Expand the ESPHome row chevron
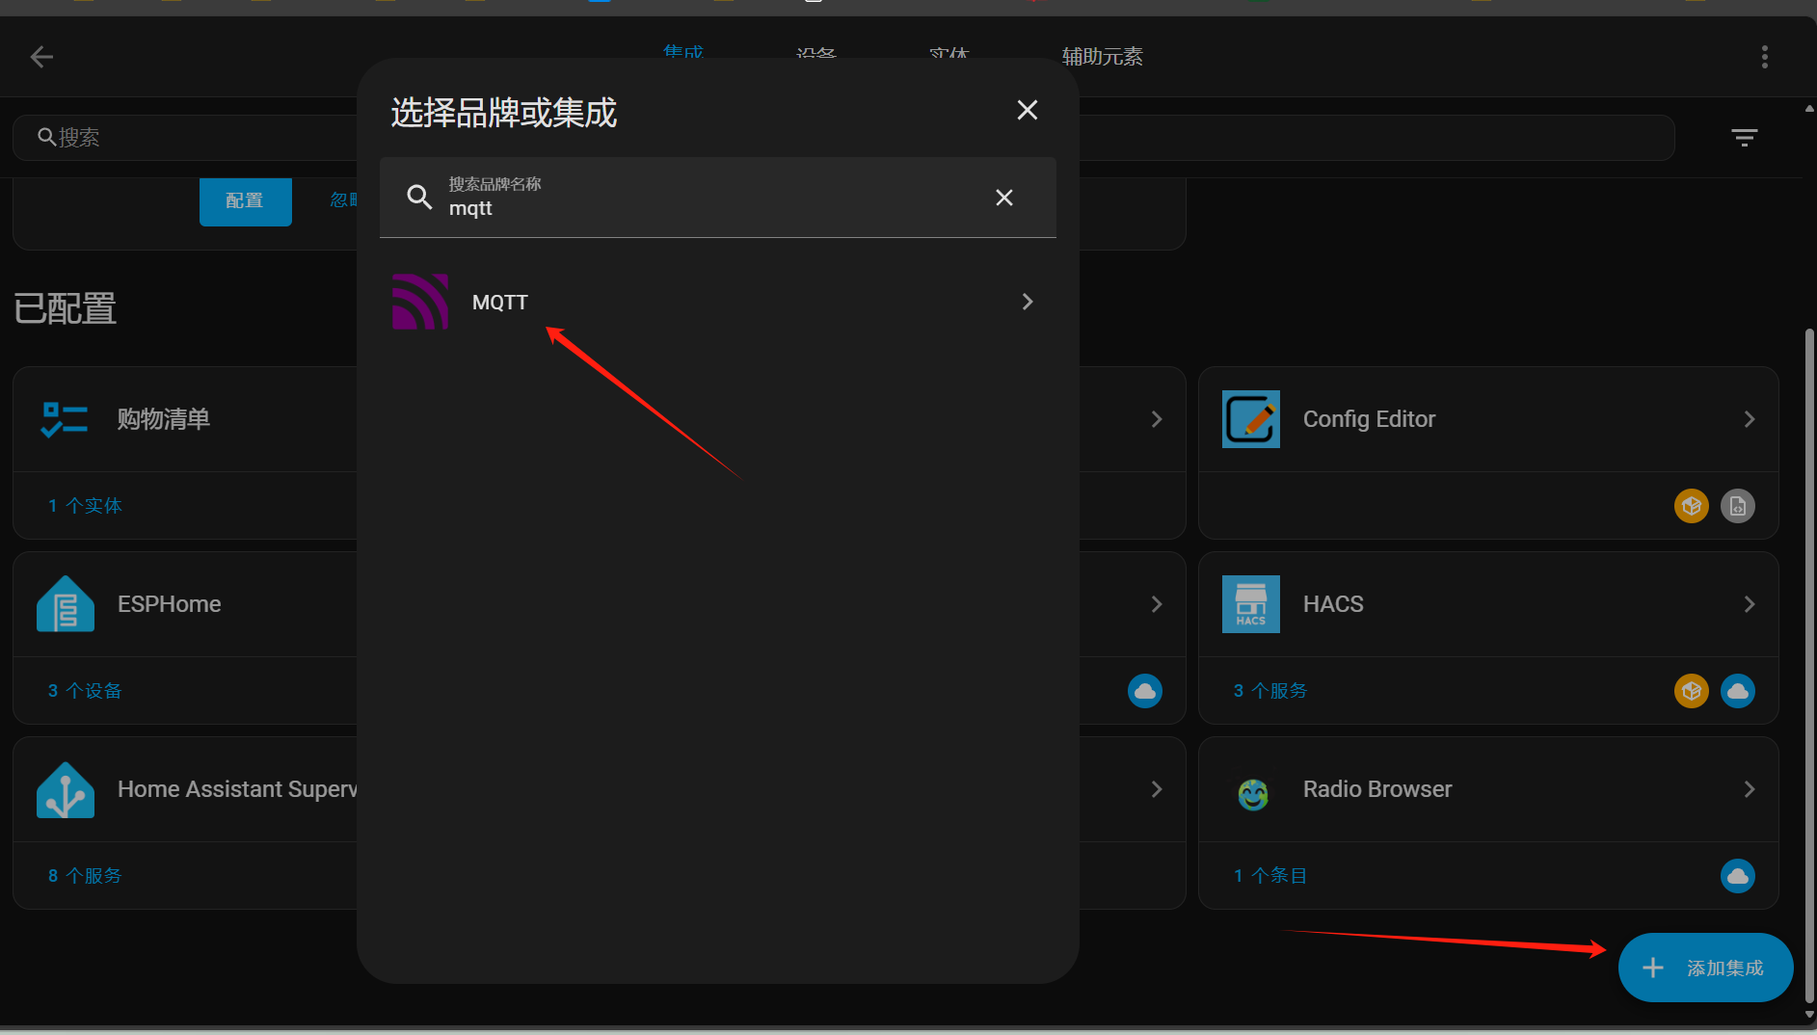The height and width of the screenshot is (1035, 1817). (x=1157, y=604)
